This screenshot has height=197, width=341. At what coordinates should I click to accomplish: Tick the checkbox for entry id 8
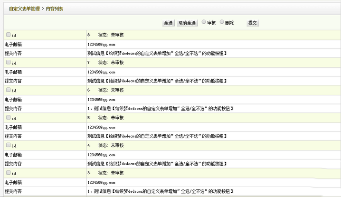tap(8, 35)
